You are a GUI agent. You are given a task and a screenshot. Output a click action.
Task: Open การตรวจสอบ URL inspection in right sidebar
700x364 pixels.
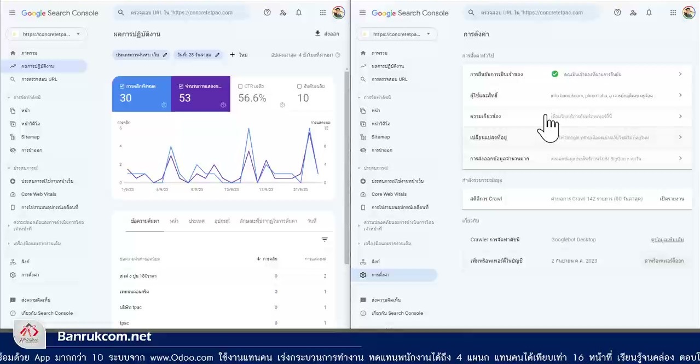point(394,79)
